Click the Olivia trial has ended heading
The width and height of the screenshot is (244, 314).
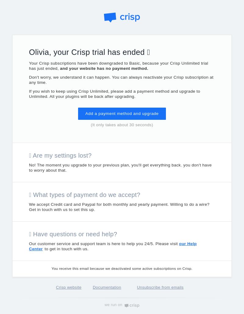click(x=87, y=52)
